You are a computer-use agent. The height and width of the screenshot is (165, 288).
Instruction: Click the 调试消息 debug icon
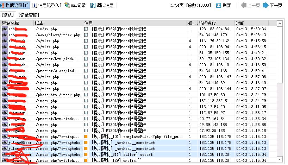click(93, 5)
